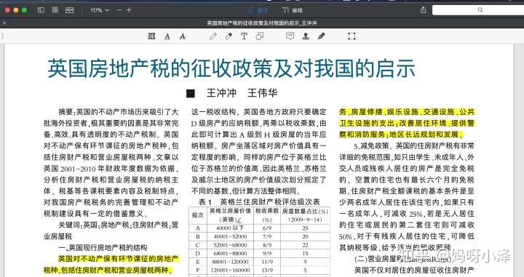This screenshot has width=524, height=277.
Task: Click table caption 表1 英格兰住房财产税评估级次表
Action: (259, 202)
